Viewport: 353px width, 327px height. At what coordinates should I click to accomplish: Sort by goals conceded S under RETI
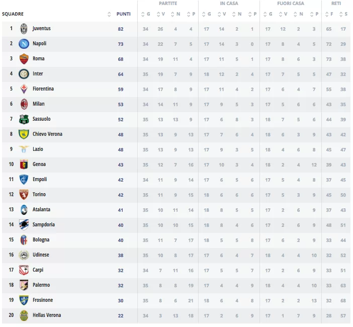tap(344, 14)
